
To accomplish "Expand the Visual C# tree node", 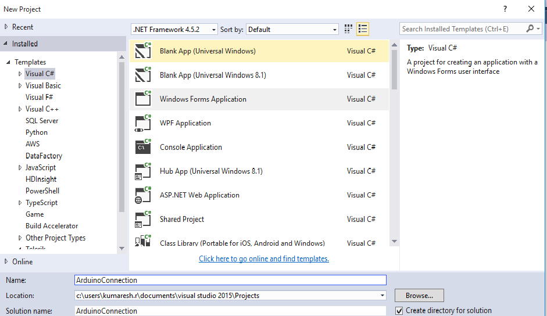I will (20, 74).
